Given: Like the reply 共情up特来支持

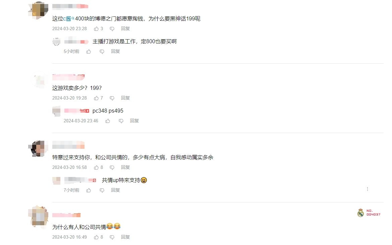Looking at the screenshot, I should 89,190.
